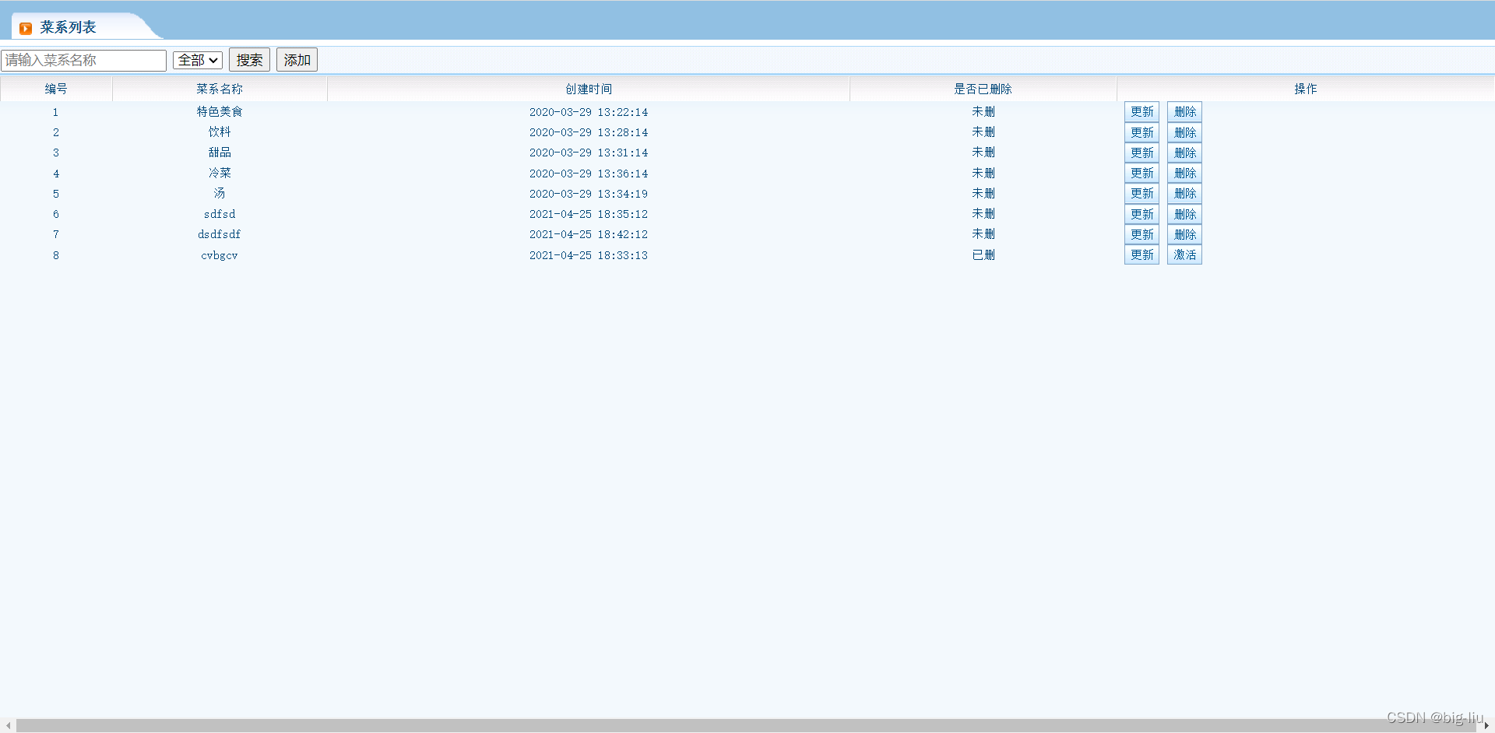Click the 编号 column header
The height and width of the screenshot is (733, 1495).
click(x=56, y=89)
